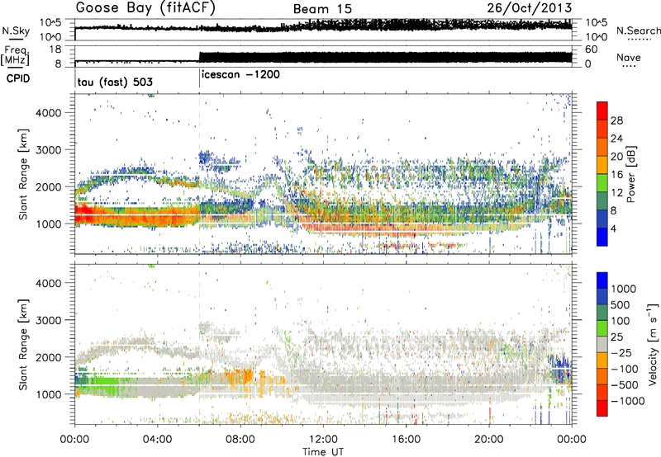661x457 pixels.
Task: Pick the red bottom segment of the Velocity color bar
Action: pyautogui.click(x=602, y=408)
